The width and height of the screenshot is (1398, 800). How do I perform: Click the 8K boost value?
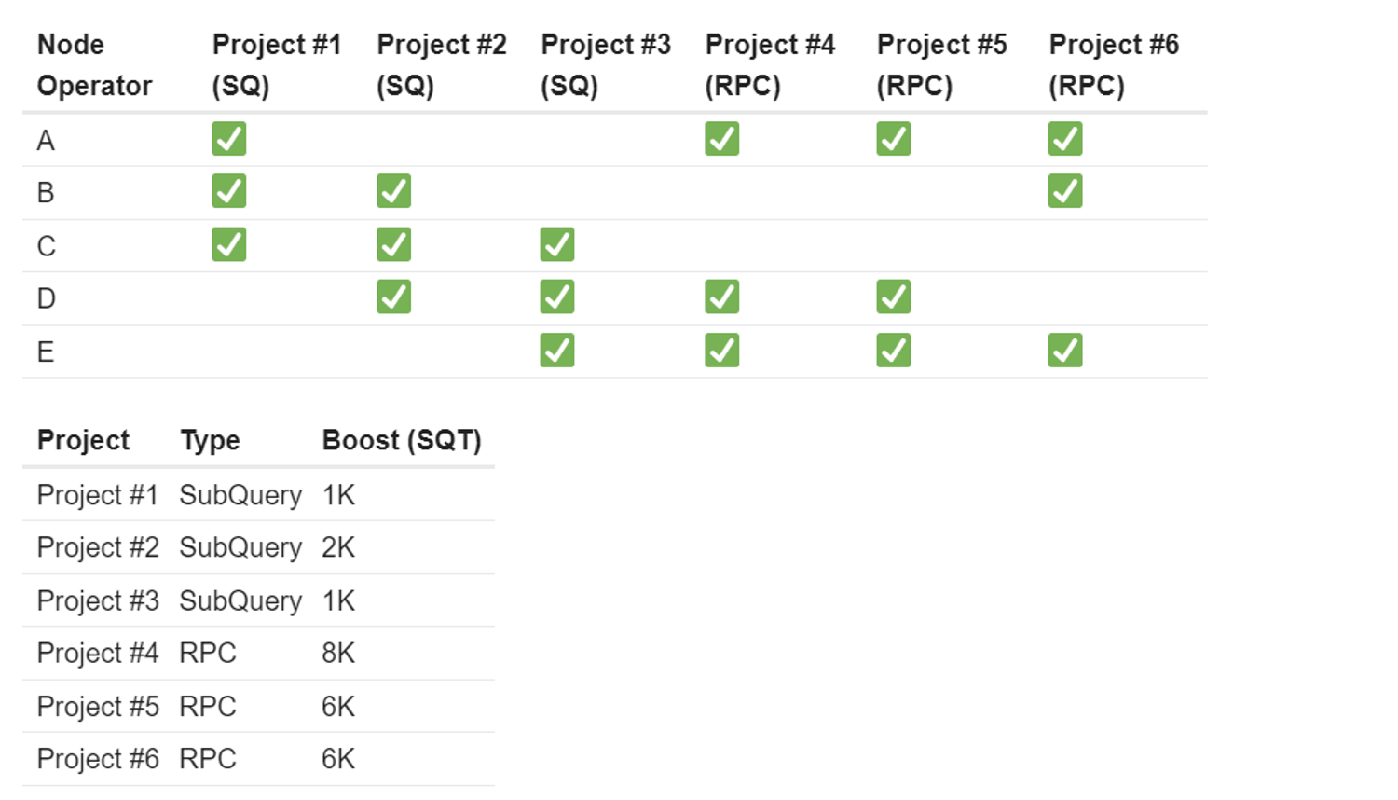(x=338, y=654)
